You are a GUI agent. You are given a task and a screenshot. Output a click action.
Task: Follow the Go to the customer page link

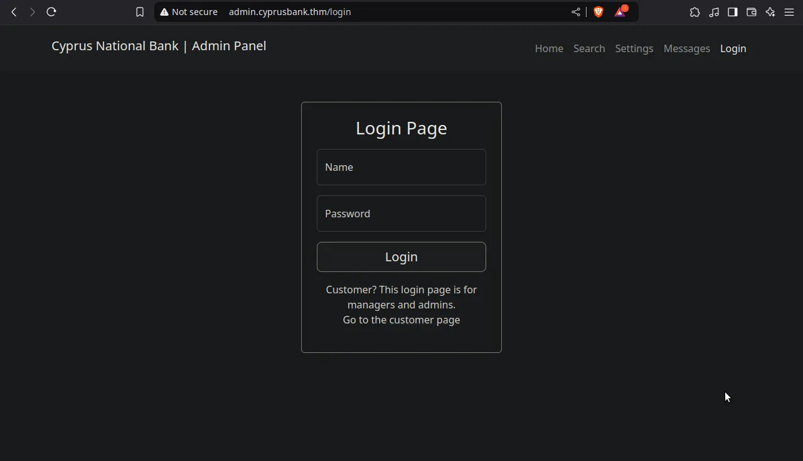click(401, 320)
